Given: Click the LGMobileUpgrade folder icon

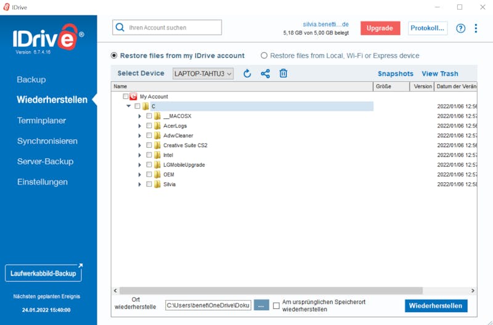Looking at the screenshot, I should pos(157,164).
